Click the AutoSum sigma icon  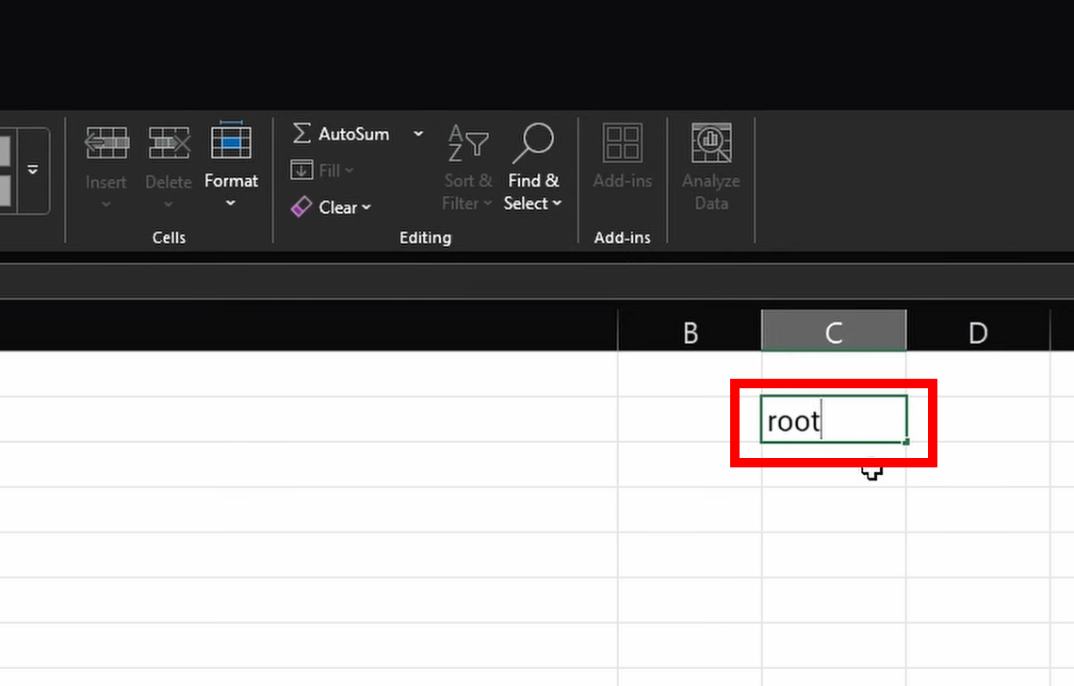(x=301, y=133)
